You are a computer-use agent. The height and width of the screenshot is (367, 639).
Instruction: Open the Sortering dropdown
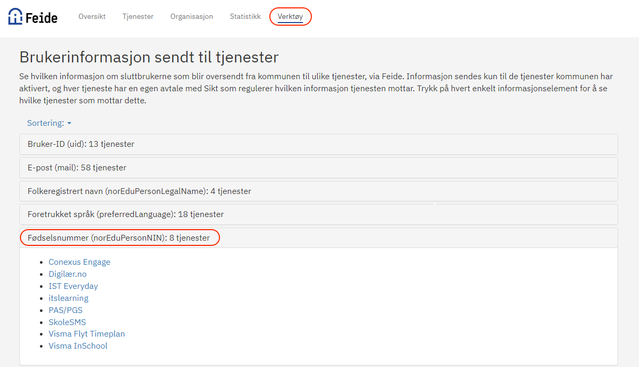pyautogui.click(x=49, y=123)
